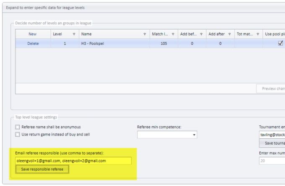Viewport: 285px width, 186px height.
Task: Click the New row link
Action: click(33, 34)
